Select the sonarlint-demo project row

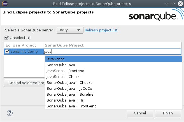24,52
